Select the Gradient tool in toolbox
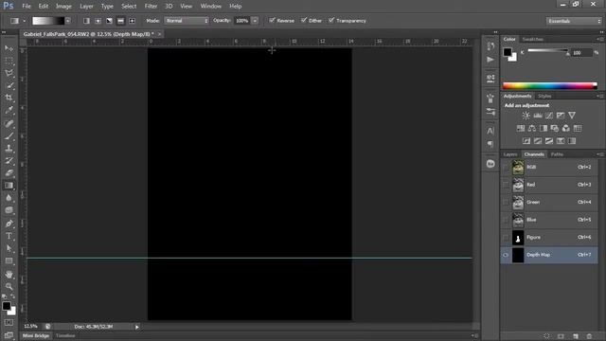 pyautogui.click(x=9, y=186)
